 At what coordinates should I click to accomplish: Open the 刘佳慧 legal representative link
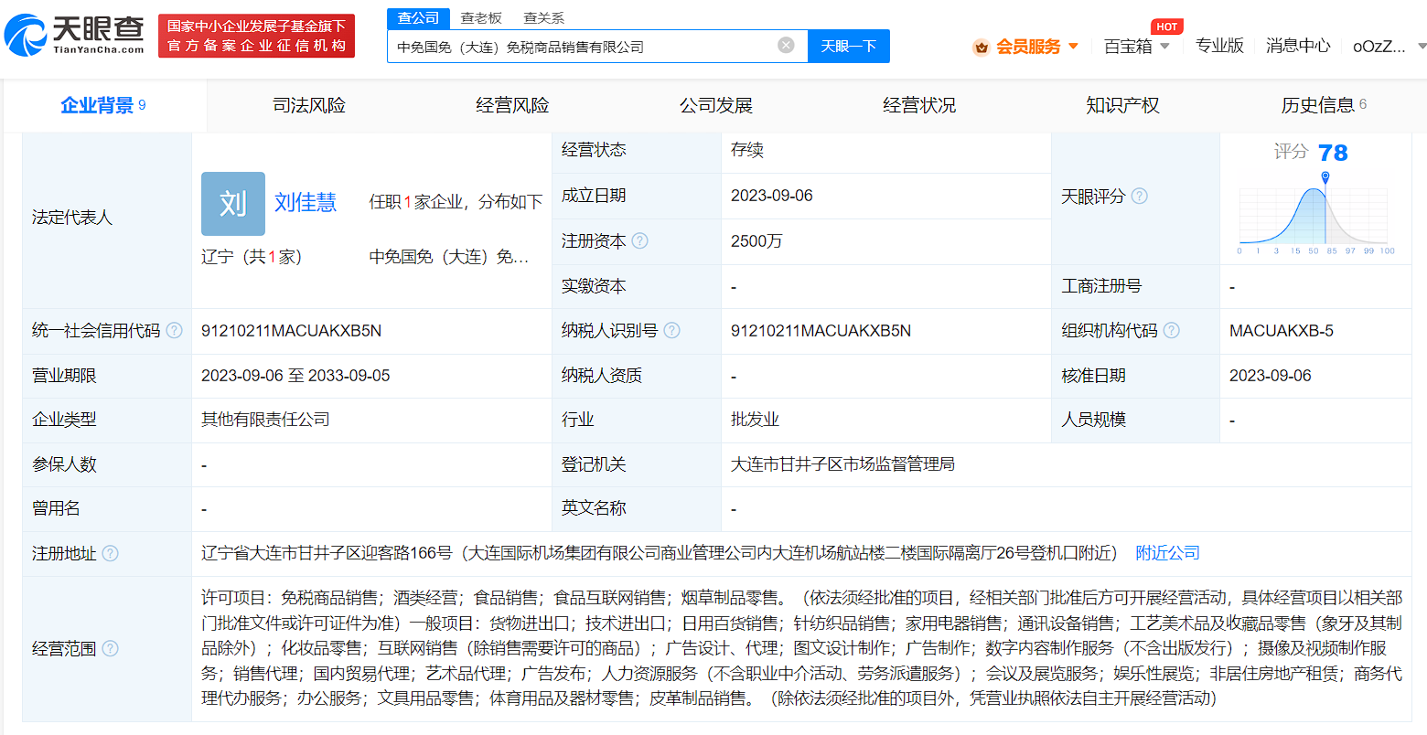(306, 203)
